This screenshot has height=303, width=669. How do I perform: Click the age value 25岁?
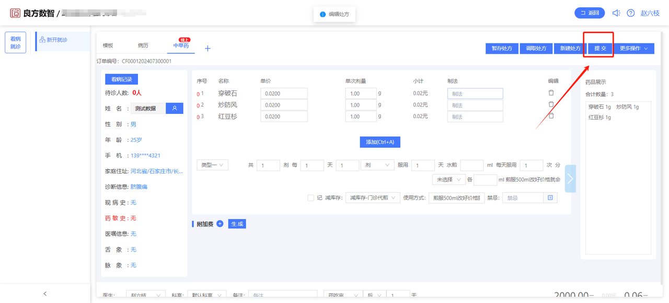(x=136, y=140)
